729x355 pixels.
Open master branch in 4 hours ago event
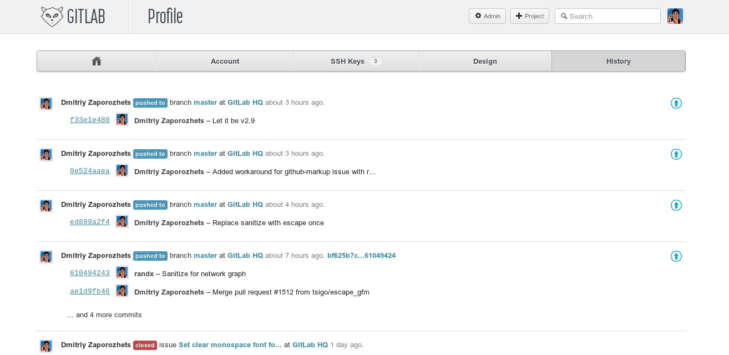pos(205,205)
